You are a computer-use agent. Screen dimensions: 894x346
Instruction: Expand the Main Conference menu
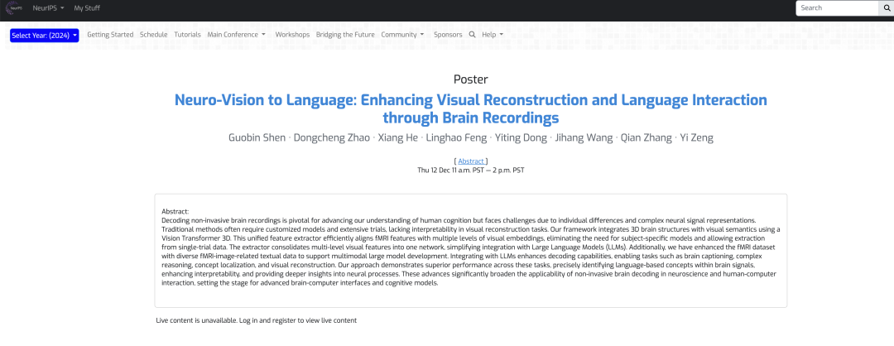pyautogui.click(x=236, y=35)
